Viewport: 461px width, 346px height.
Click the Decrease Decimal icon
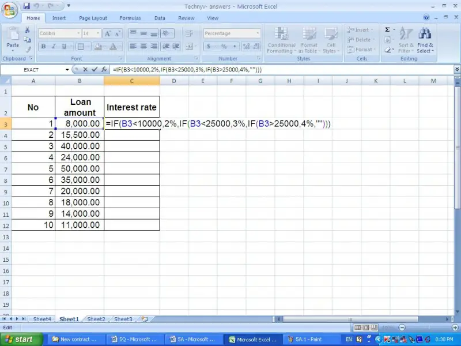pyautogui.click(x=256, y=46)
